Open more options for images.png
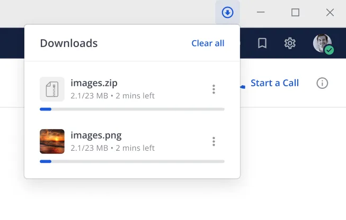This screenshot has height=220, width=346. [214, 141]
